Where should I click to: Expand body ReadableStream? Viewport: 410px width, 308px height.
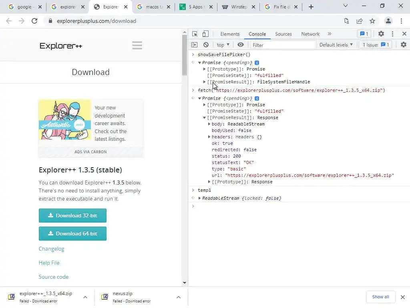tap(209, 124)
